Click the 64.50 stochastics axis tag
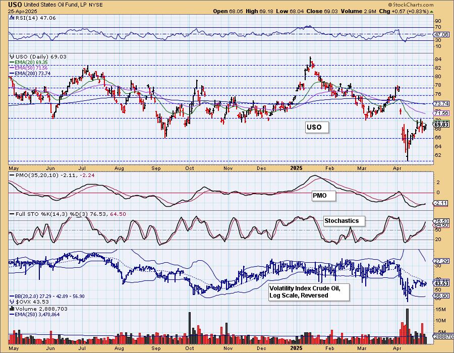This screenshot has width=454, height=353. coord(441,225)
